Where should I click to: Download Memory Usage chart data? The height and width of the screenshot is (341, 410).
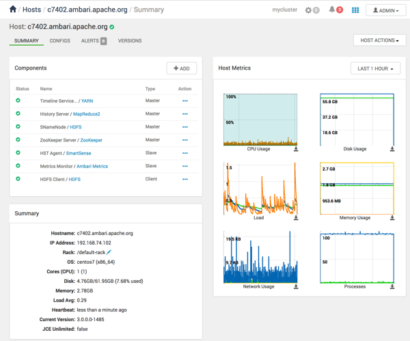392,218
